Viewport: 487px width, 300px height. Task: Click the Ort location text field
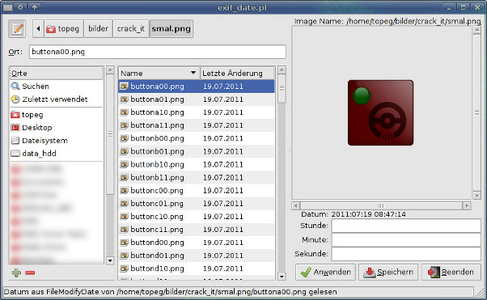pos(158,52)
